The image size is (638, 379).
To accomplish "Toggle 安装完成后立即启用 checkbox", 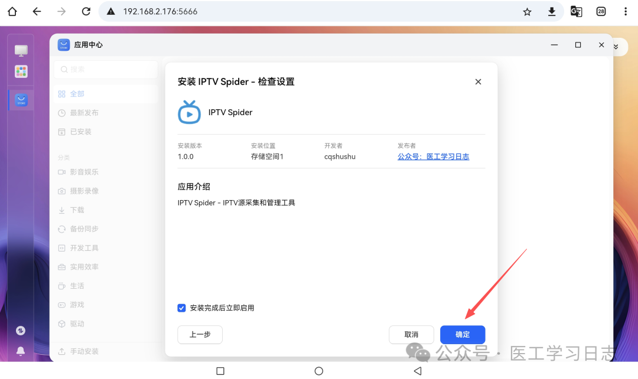I will [x=181, y=307].
